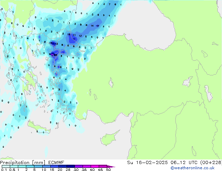Select legend swatch between 2 and 5
The width and height of the screenshot is (222, 171).
30,166
